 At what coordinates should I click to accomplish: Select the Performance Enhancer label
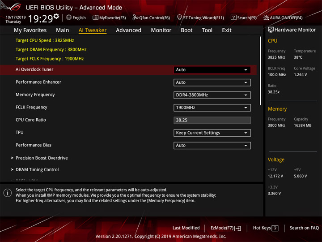click(38, 82)
